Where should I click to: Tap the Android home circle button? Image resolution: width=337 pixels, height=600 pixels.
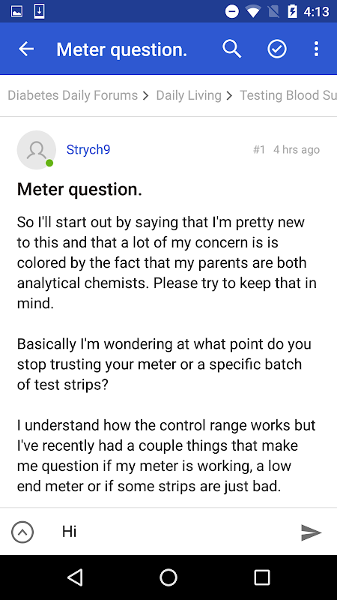point(168,577)
